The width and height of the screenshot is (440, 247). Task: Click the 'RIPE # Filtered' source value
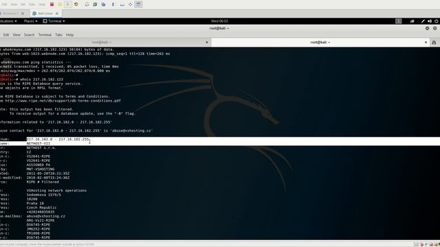coord(43,182)
